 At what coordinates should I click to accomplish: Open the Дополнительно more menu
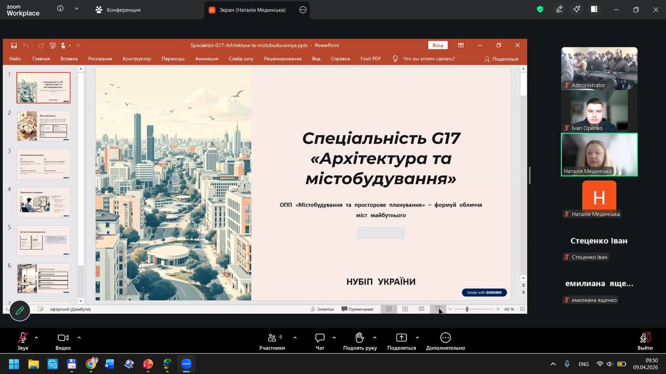445,341
